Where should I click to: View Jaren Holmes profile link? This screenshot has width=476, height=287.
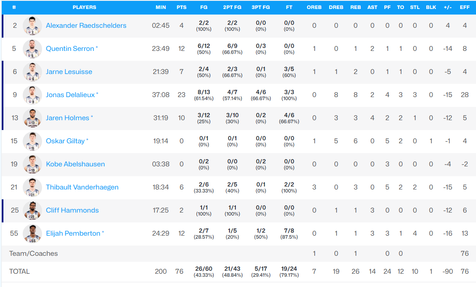[67, 118]
